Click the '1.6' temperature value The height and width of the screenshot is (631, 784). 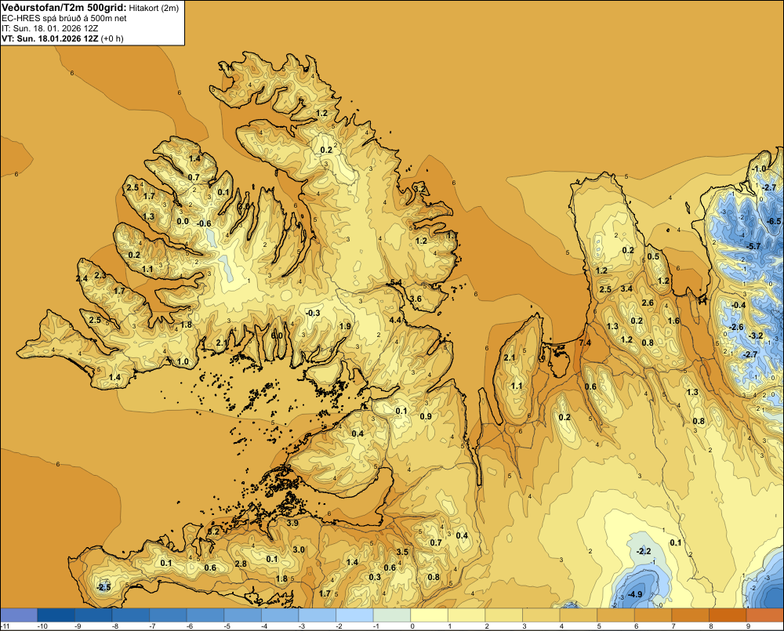coord(674,321)
